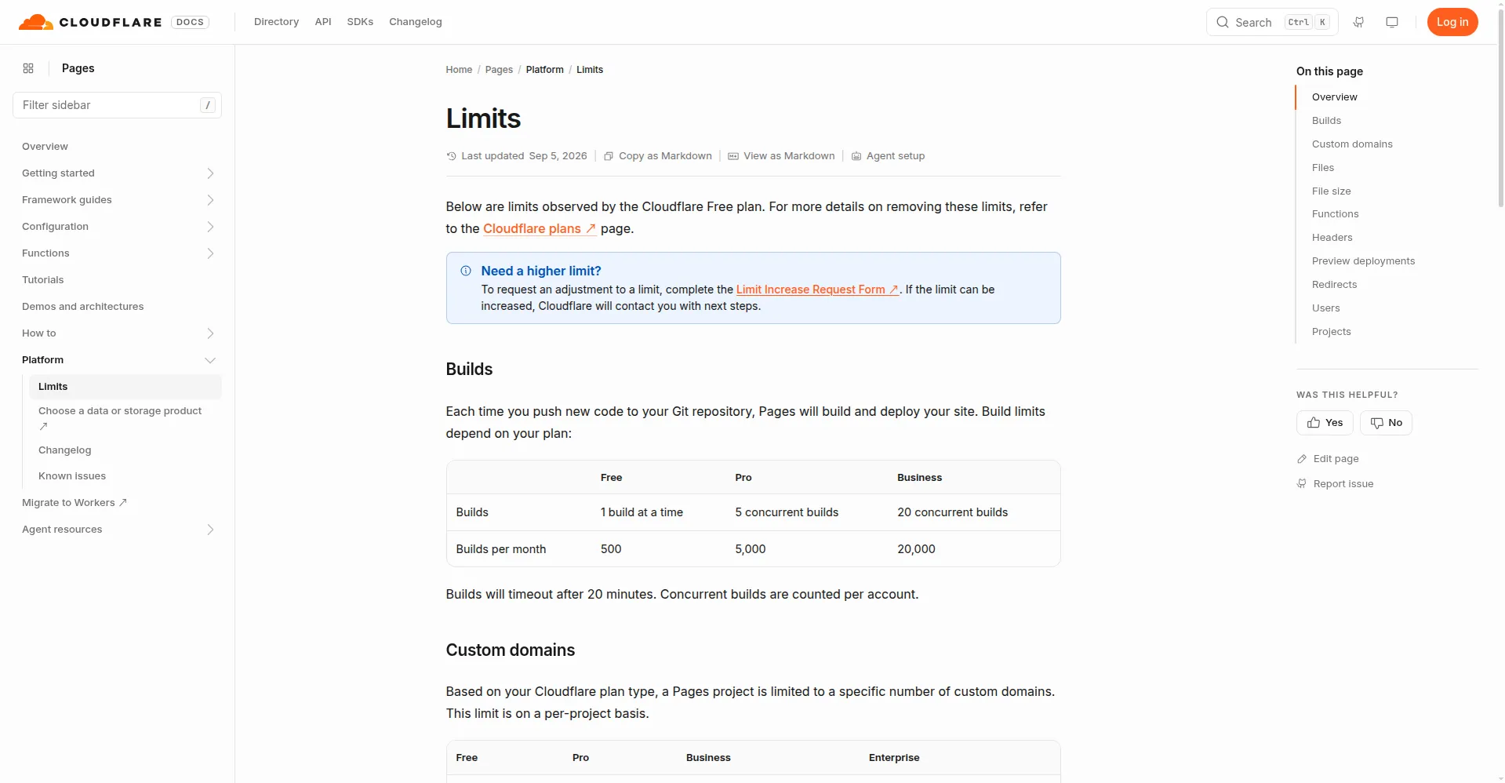The width and height of the screenshot is (1505, 783).
Task: Click the Search box in header
Action: [1272, 22]
